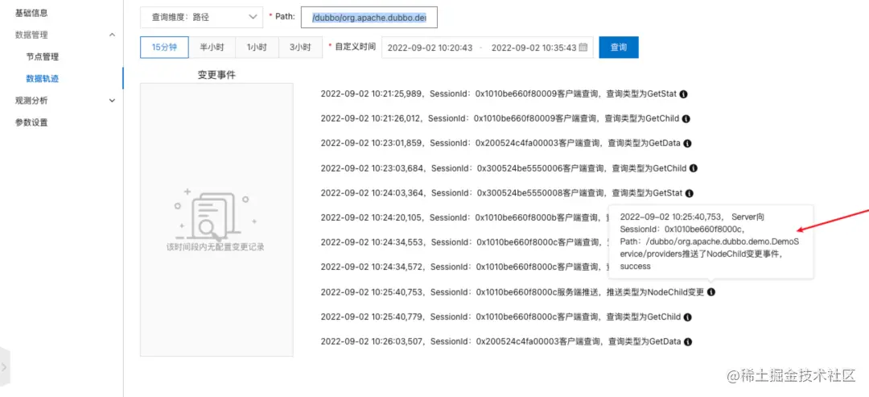Select the 15分钟 time range
Screen dimensions: 869x397
tap(165, 48)
